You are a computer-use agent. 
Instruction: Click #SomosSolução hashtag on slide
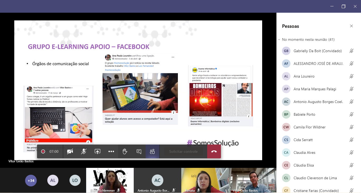coord(213,143)
